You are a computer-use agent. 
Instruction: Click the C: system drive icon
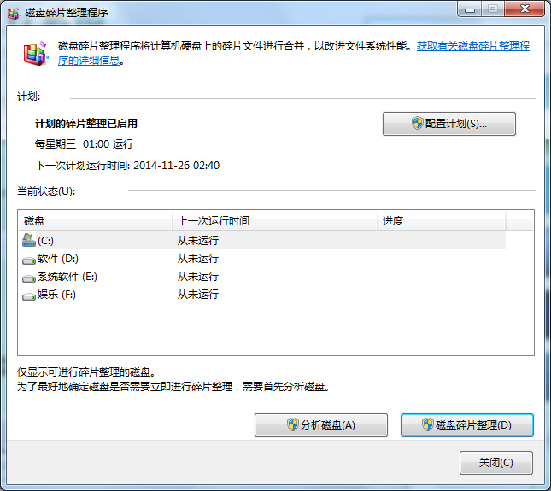coord(28,240)
